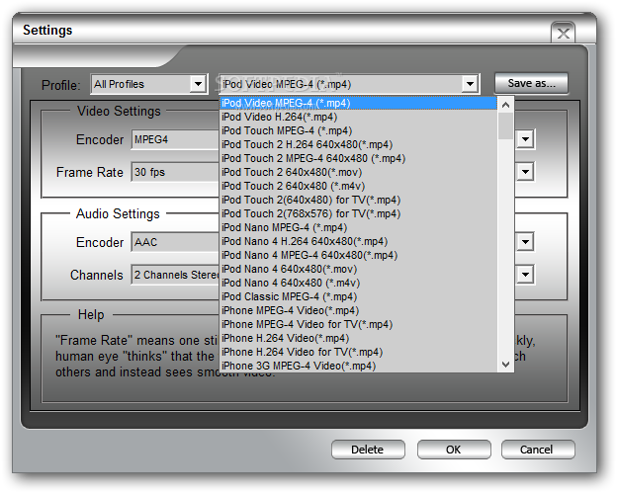Pick iPod Nano 4 MPEG-4 640x480(*.mp4)
The image size is (617, 493).
359,255
